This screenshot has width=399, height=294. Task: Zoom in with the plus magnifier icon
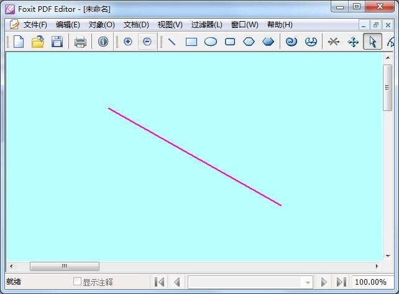click(128, 42)
